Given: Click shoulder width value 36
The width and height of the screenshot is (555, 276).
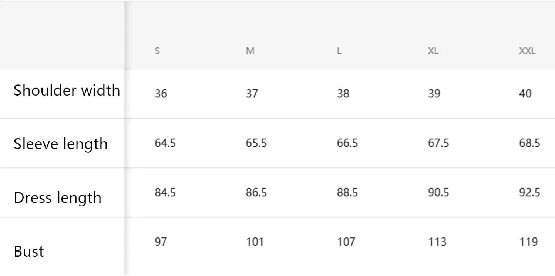Looking at the screenshot, I should click(161, 93).
